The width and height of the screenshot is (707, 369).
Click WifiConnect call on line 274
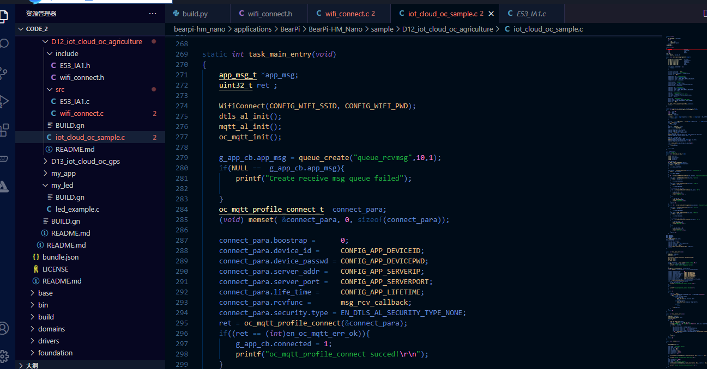click(242, 106)
